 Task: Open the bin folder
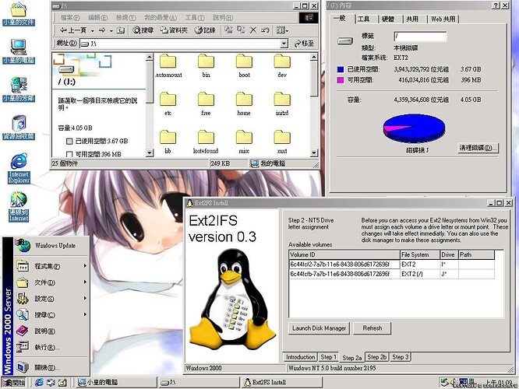click(x=206, y=66)
